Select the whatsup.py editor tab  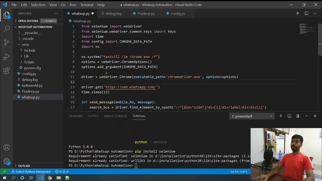pos(80,14)
